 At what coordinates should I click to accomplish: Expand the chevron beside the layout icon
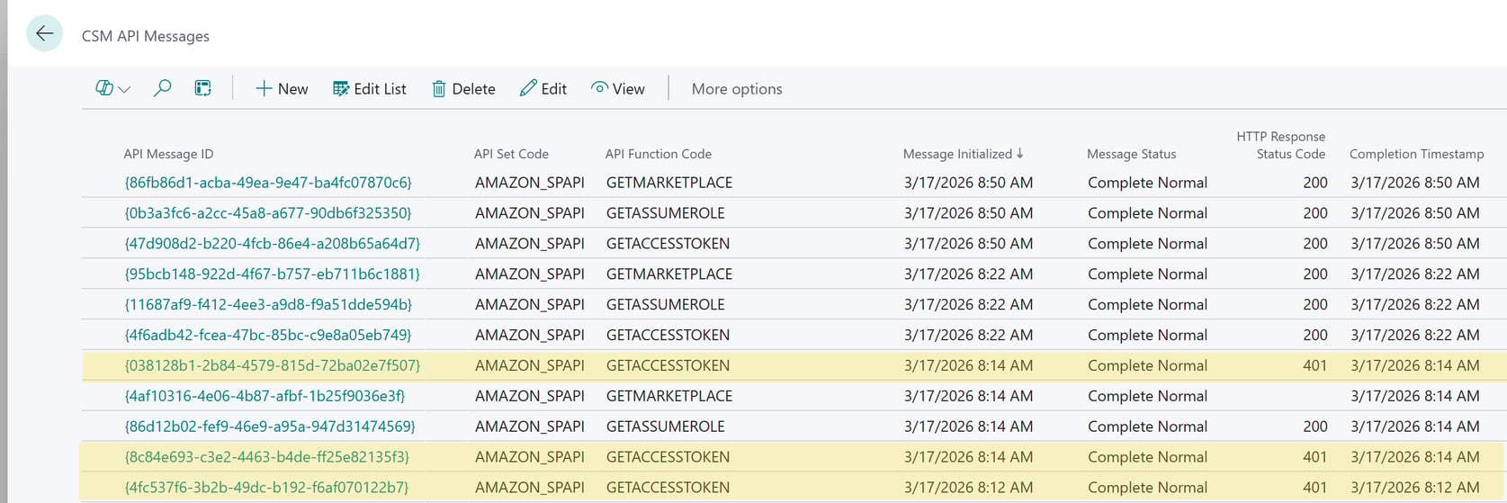[125, 89]
